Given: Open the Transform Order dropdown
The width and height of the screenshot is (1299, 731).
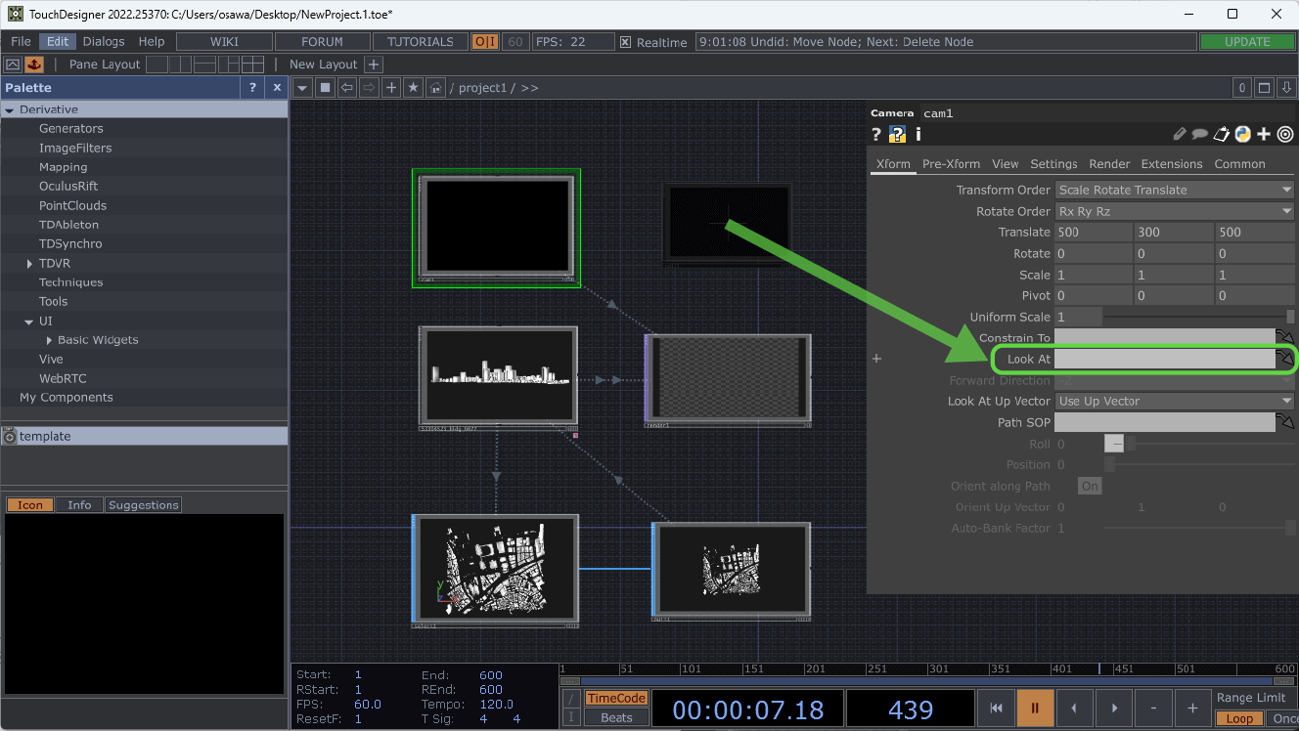Looking at the screenshot, I should pyautogui.click(x=1175, y=190).
